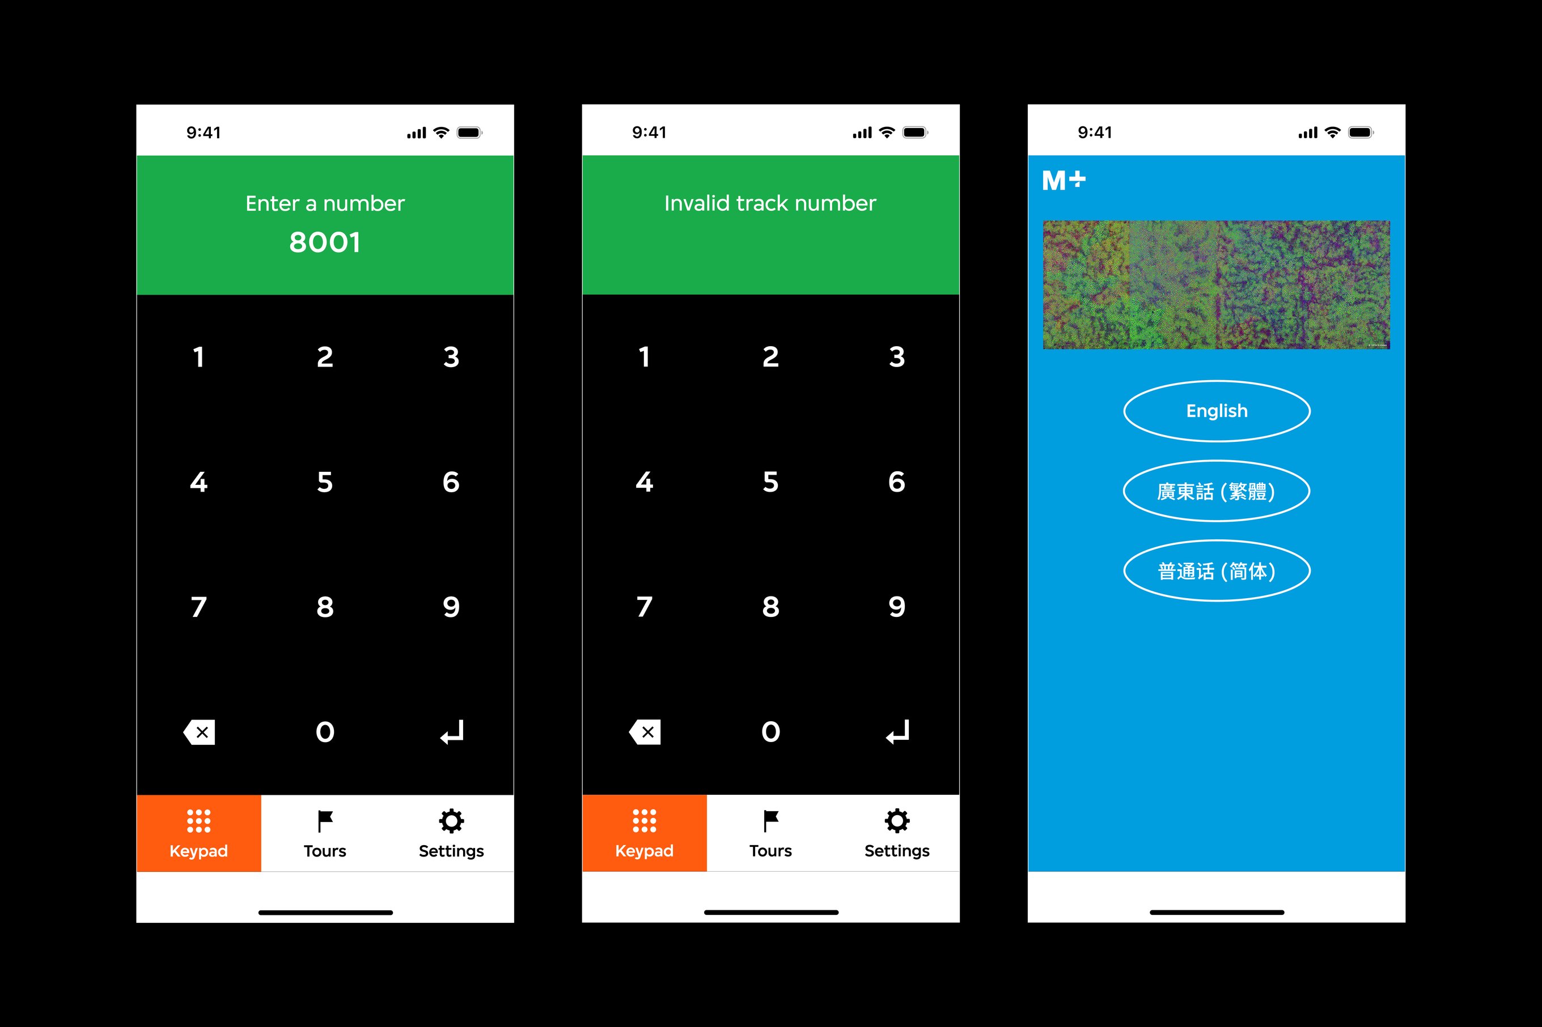Click the Tours flag icon on left screen
The width and height of the screenshot is (1542, 1027).
325,824
